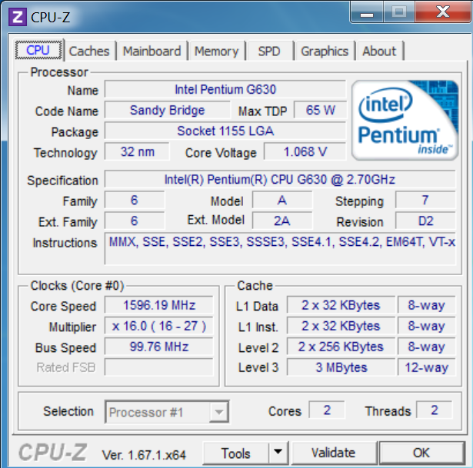Click the Code Name value 'Sandy Bridge'
The image size is (473, 468).
coord(167,111)
